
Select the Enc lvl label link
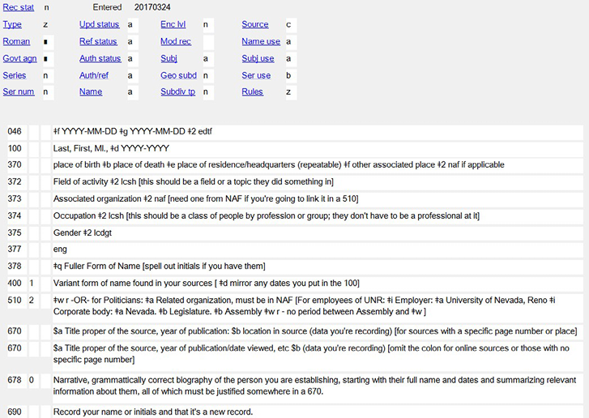click(173, 25)
